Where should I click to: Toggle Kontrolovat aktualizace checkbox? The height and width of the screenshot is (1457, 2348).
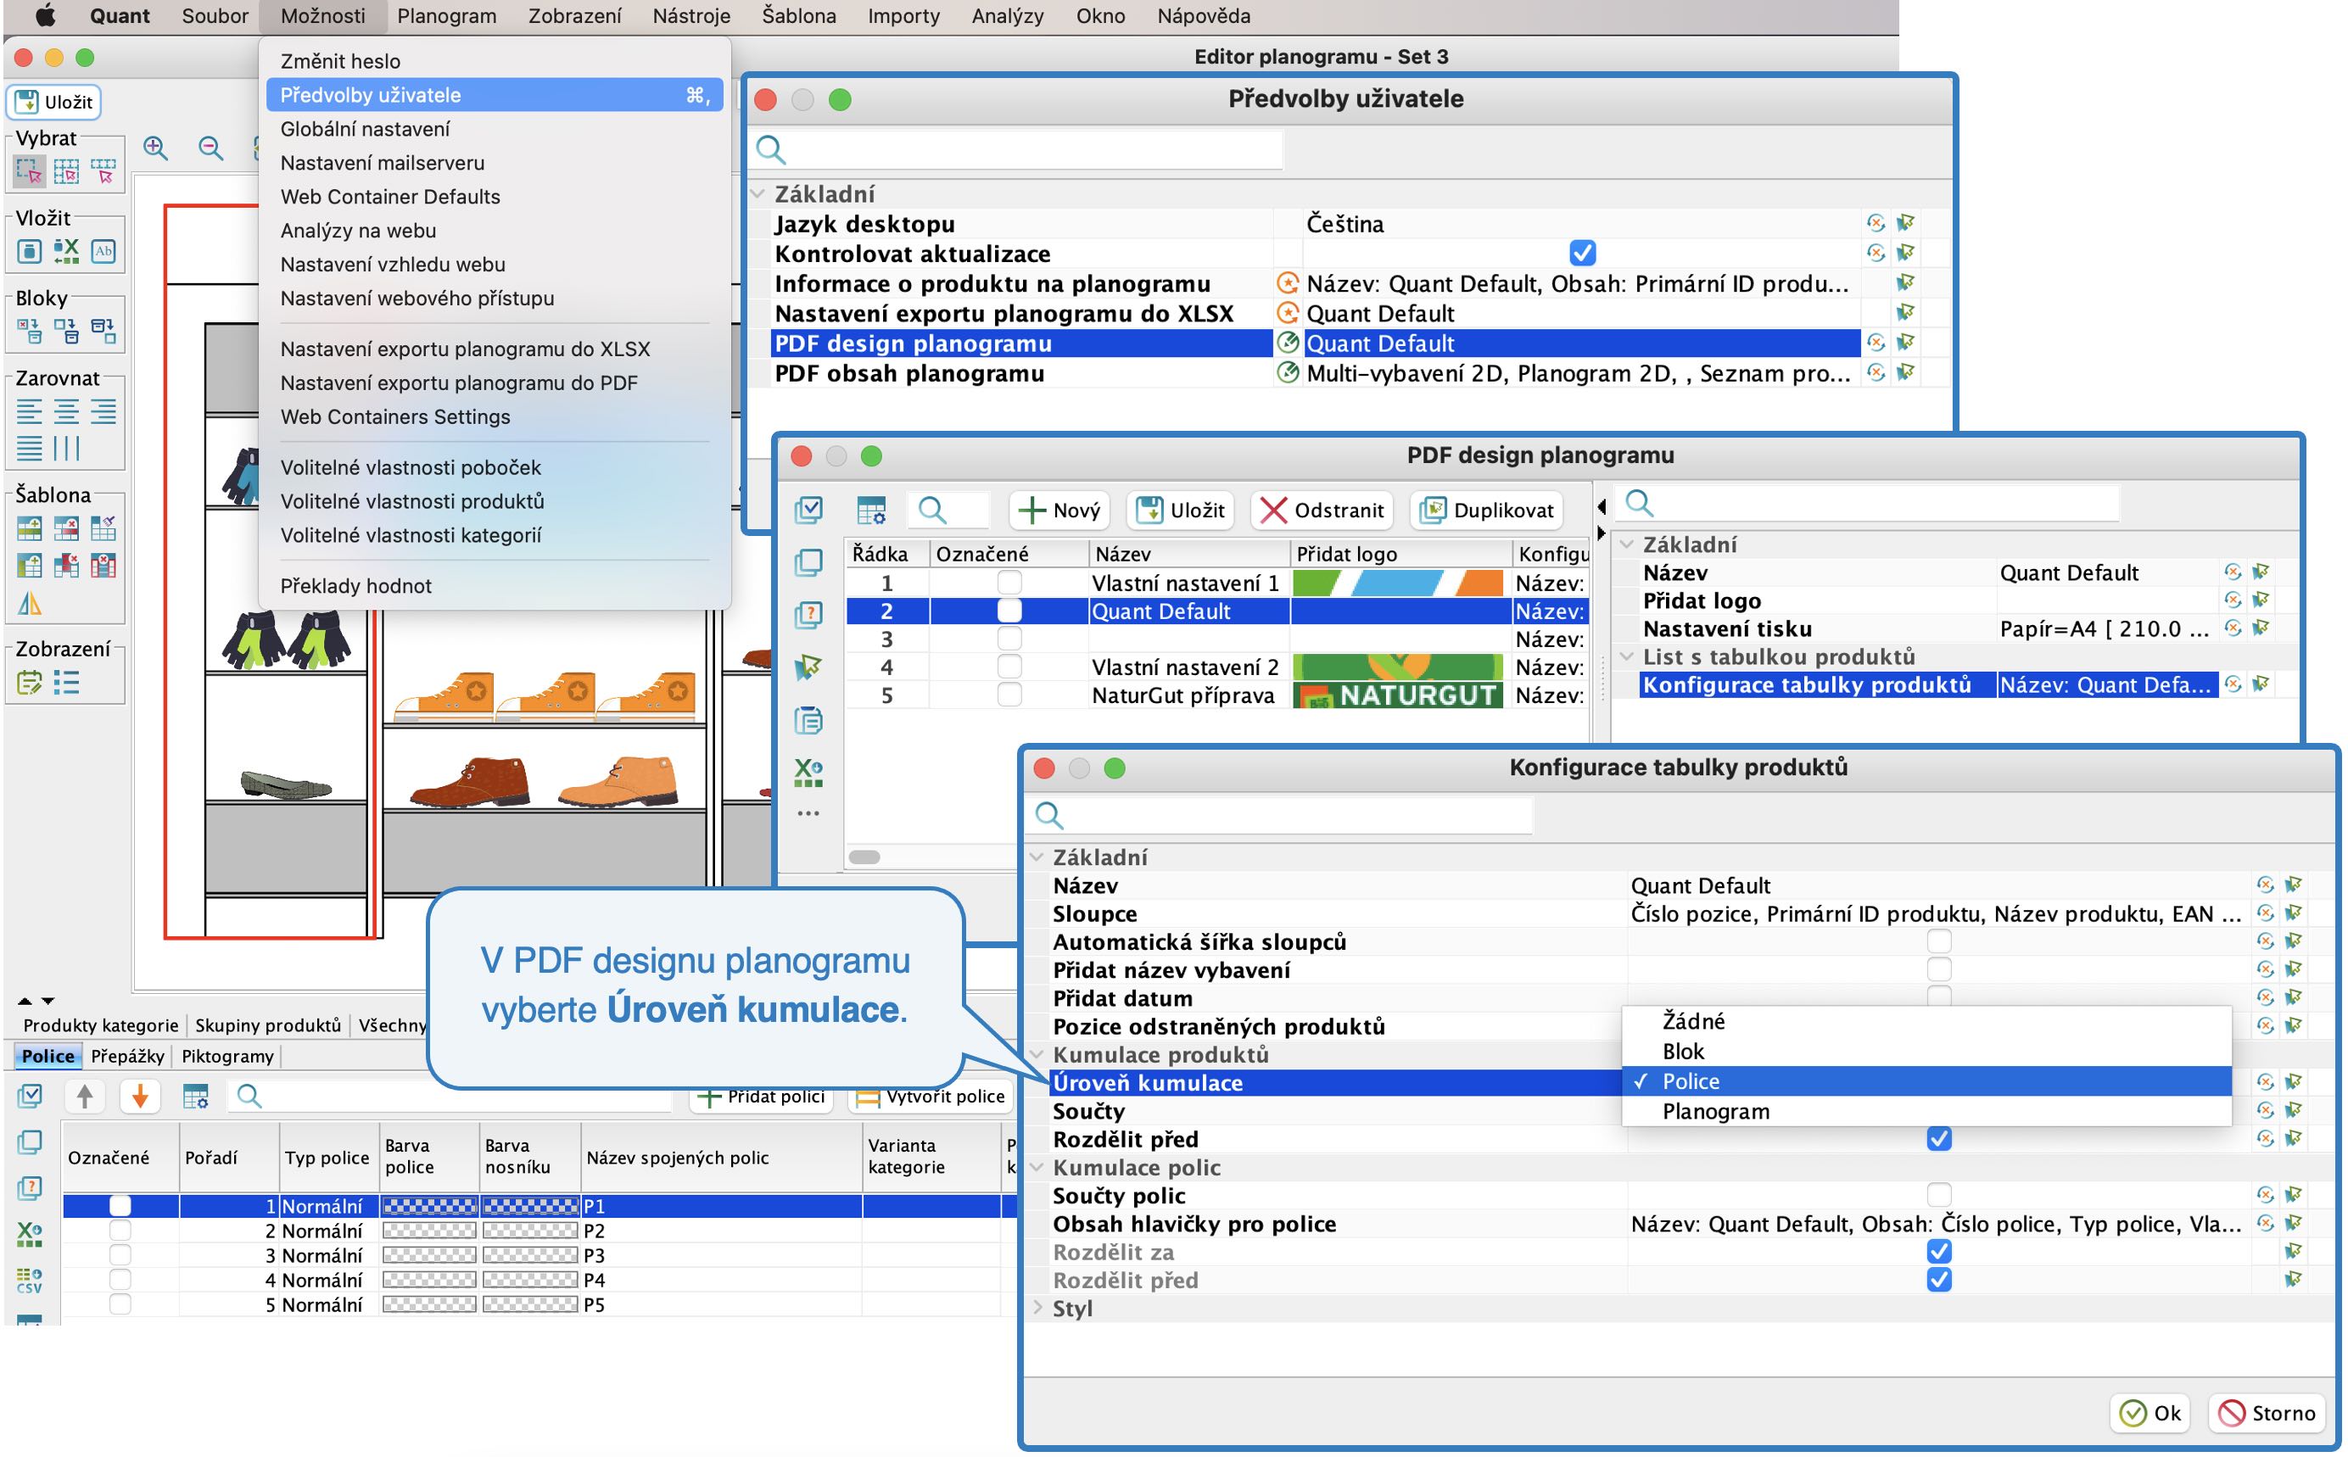(x=1584, y=254)
